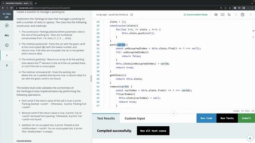255x143 pixels.
Task: Open a new browser tab with plus icon
Action: click(x=36, y=3)
